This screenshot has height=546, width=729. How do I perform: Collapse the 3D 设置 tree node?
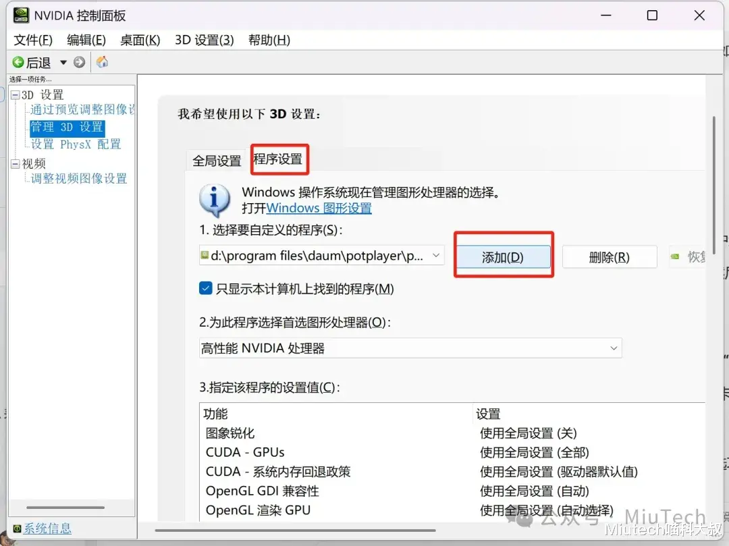16,95
